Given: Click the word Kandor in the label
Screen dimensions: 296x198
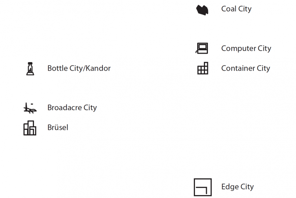Looking at the screenshot, I should click(x=98, y=68).
